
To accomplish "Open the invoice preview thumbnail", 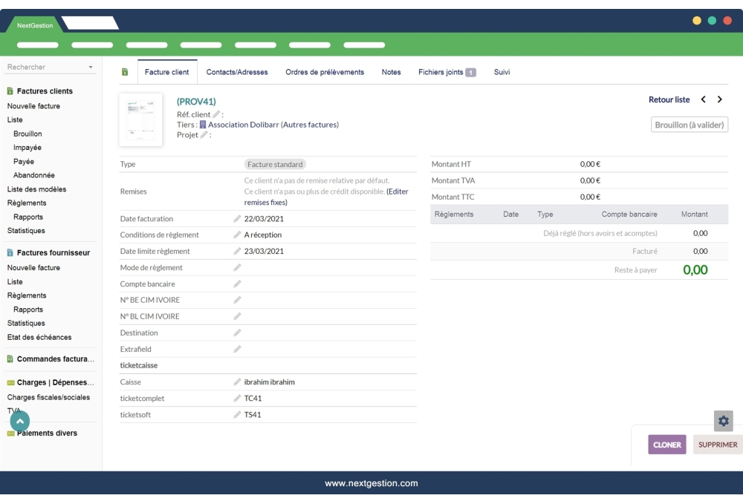I will coord(140,120).
